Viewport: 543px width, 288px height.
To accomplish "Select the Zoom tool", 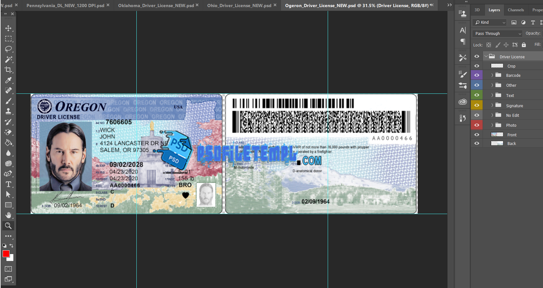I will [8, 226].
